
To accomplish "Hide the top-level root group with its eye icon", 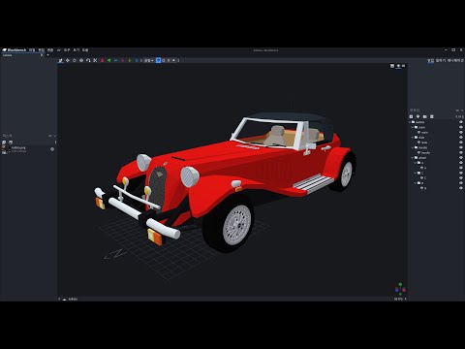I will point(461,122).
